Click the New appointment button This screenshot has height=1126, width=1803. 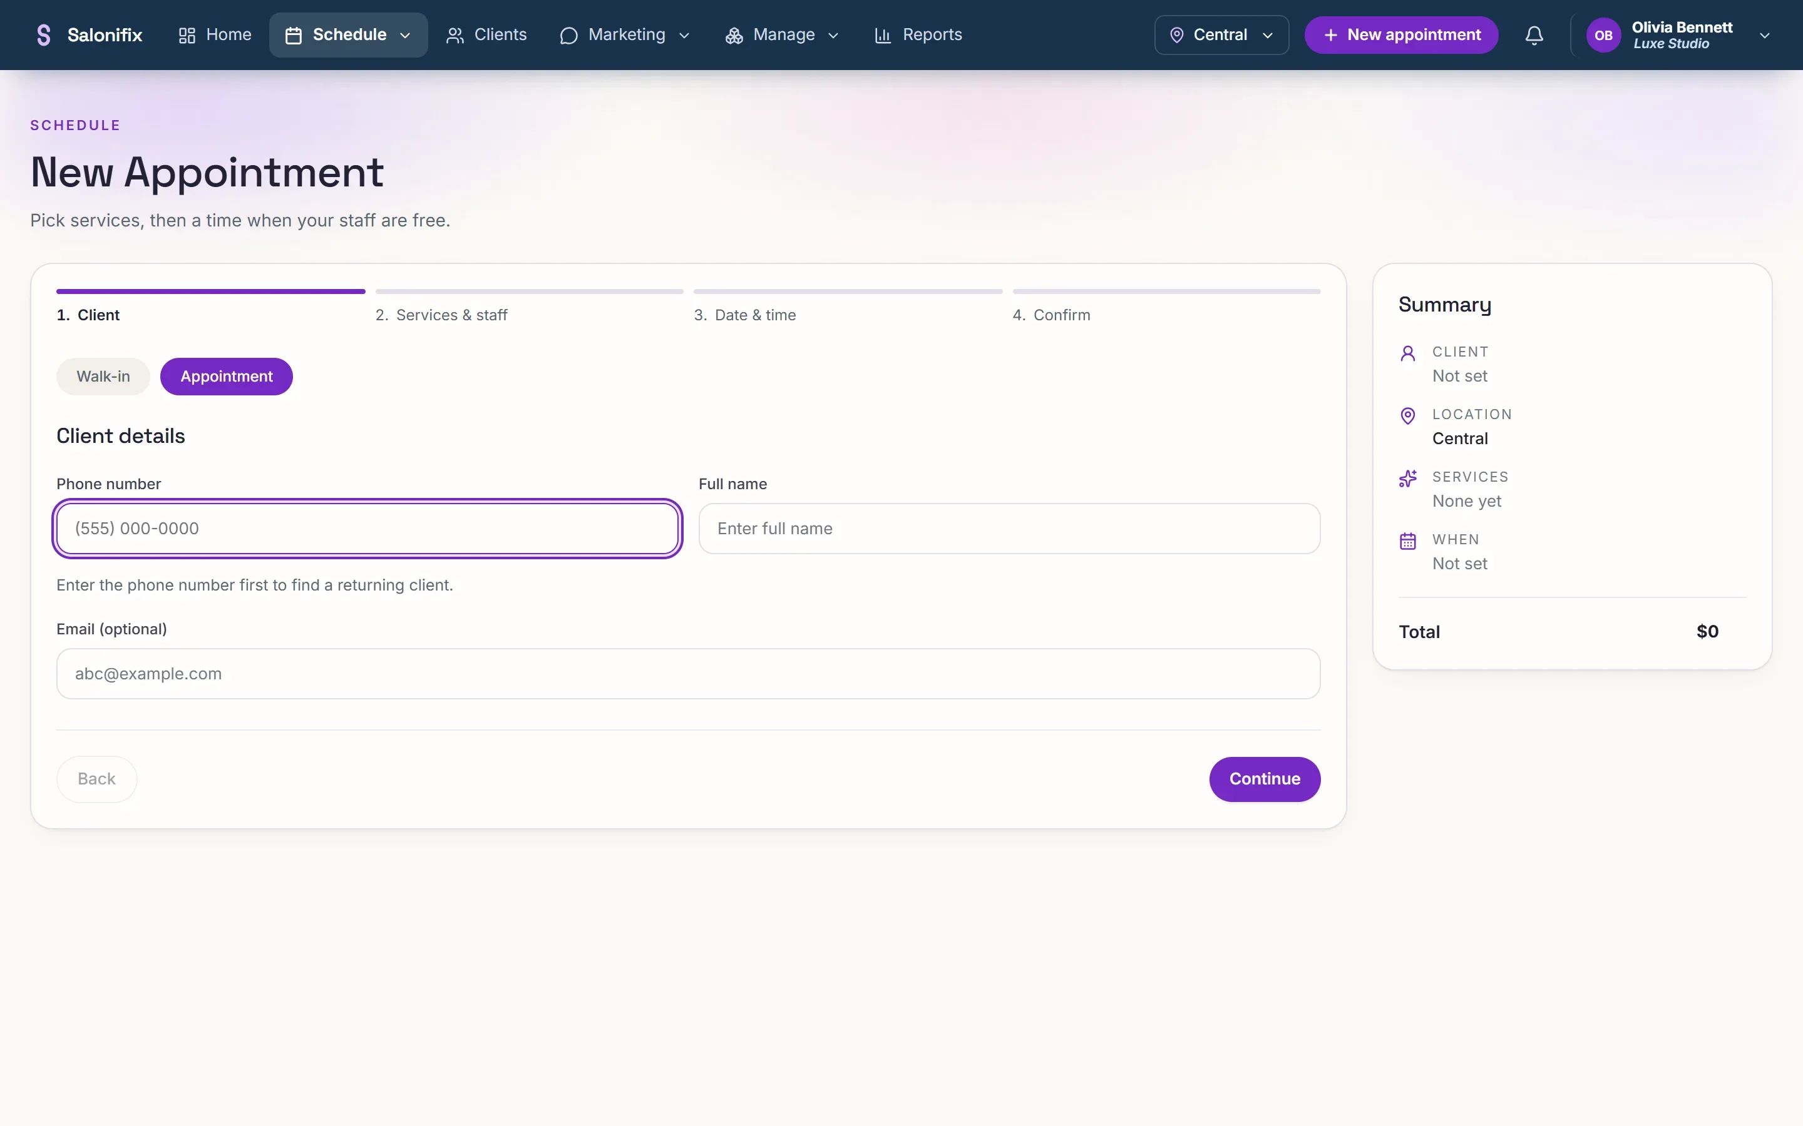pos(1400,35)
